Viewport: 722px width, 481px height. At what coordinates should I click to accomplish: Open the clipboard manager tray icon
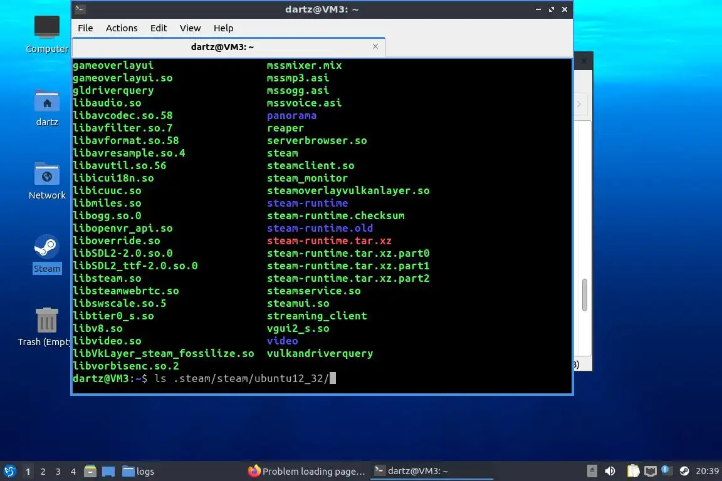634,471
